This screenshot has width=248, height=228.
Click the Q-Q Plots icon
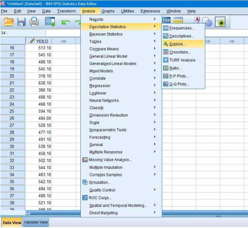165,84
